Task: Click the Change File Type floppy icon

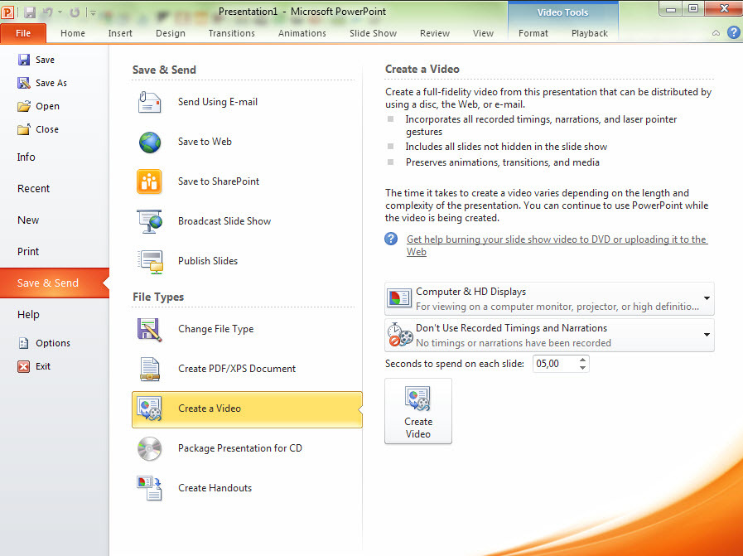Action: (x=149, y=330)
